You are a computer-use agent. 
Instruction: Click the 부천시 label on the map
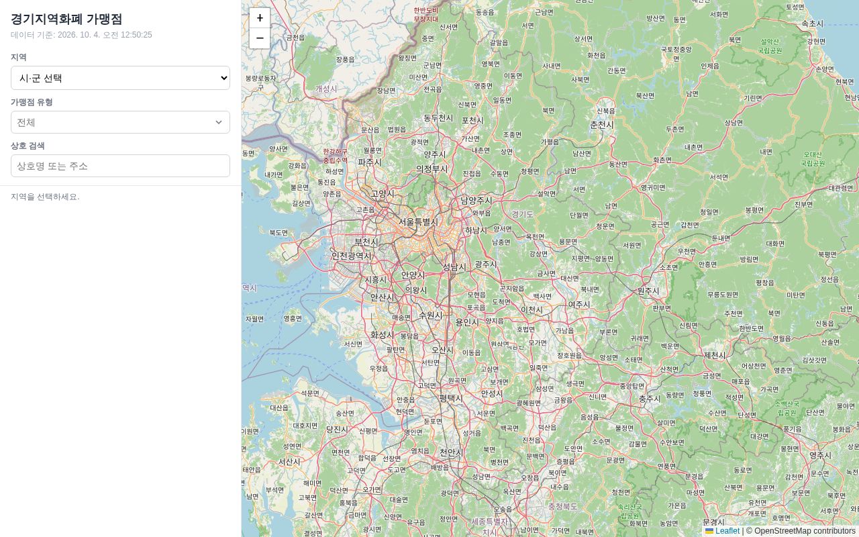pyautogui.click(x=366, y=242)
